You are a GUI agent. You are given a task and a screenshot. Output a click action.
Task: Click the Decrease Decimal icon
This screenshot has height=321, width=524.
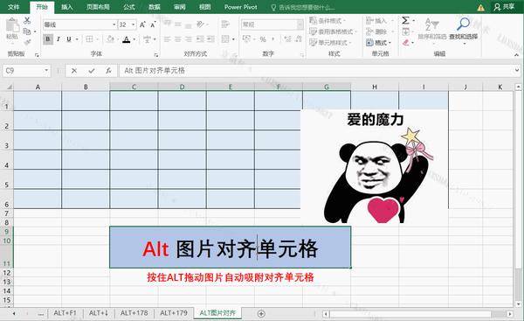tap(299, 39)
